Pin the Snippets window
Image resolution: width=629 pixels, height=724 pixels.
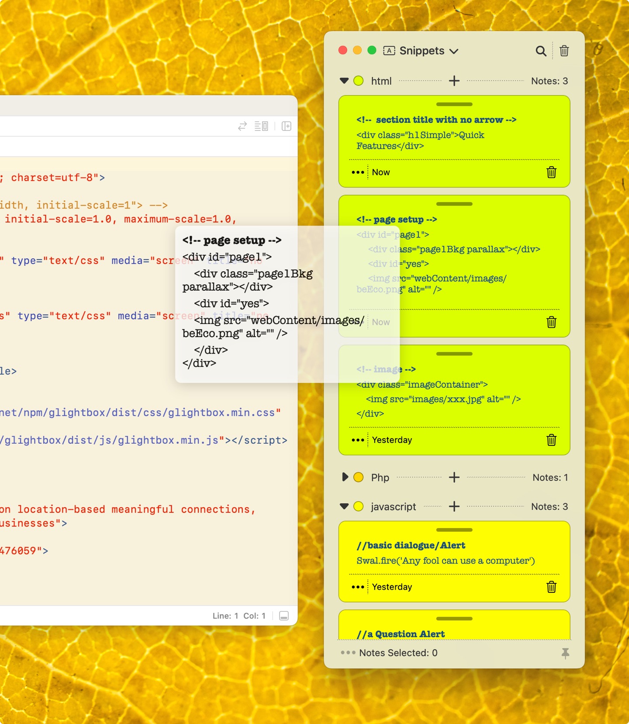coord(565,653)
